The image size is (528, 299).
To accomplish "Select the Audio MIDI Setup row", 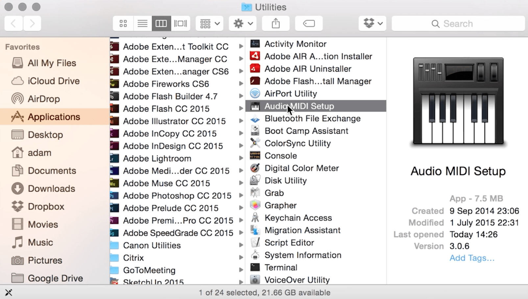I will point(316,106).
